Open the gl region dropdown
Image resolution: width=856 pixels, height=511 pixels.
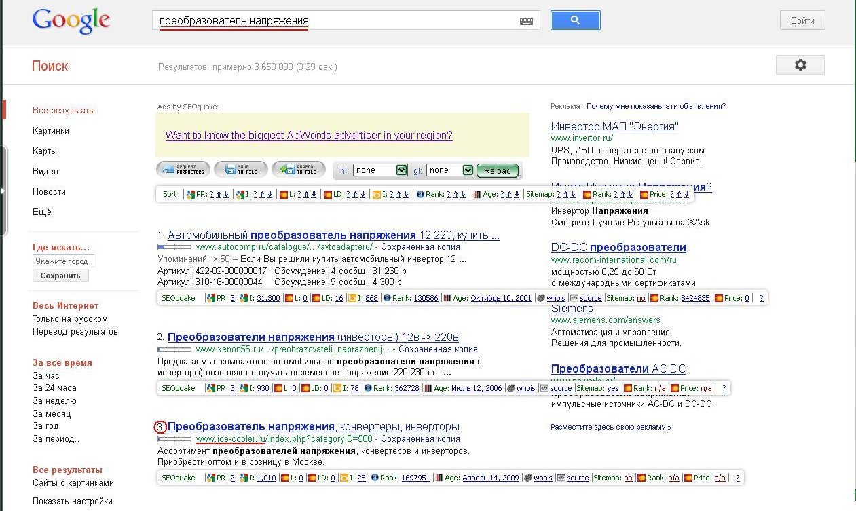(449, 170)
